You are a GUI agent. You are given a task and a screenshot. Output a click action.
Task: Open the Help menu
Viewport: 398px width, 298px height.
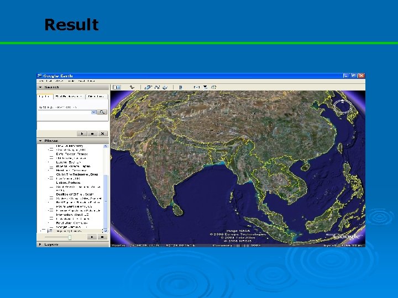[x=91, y=81]
